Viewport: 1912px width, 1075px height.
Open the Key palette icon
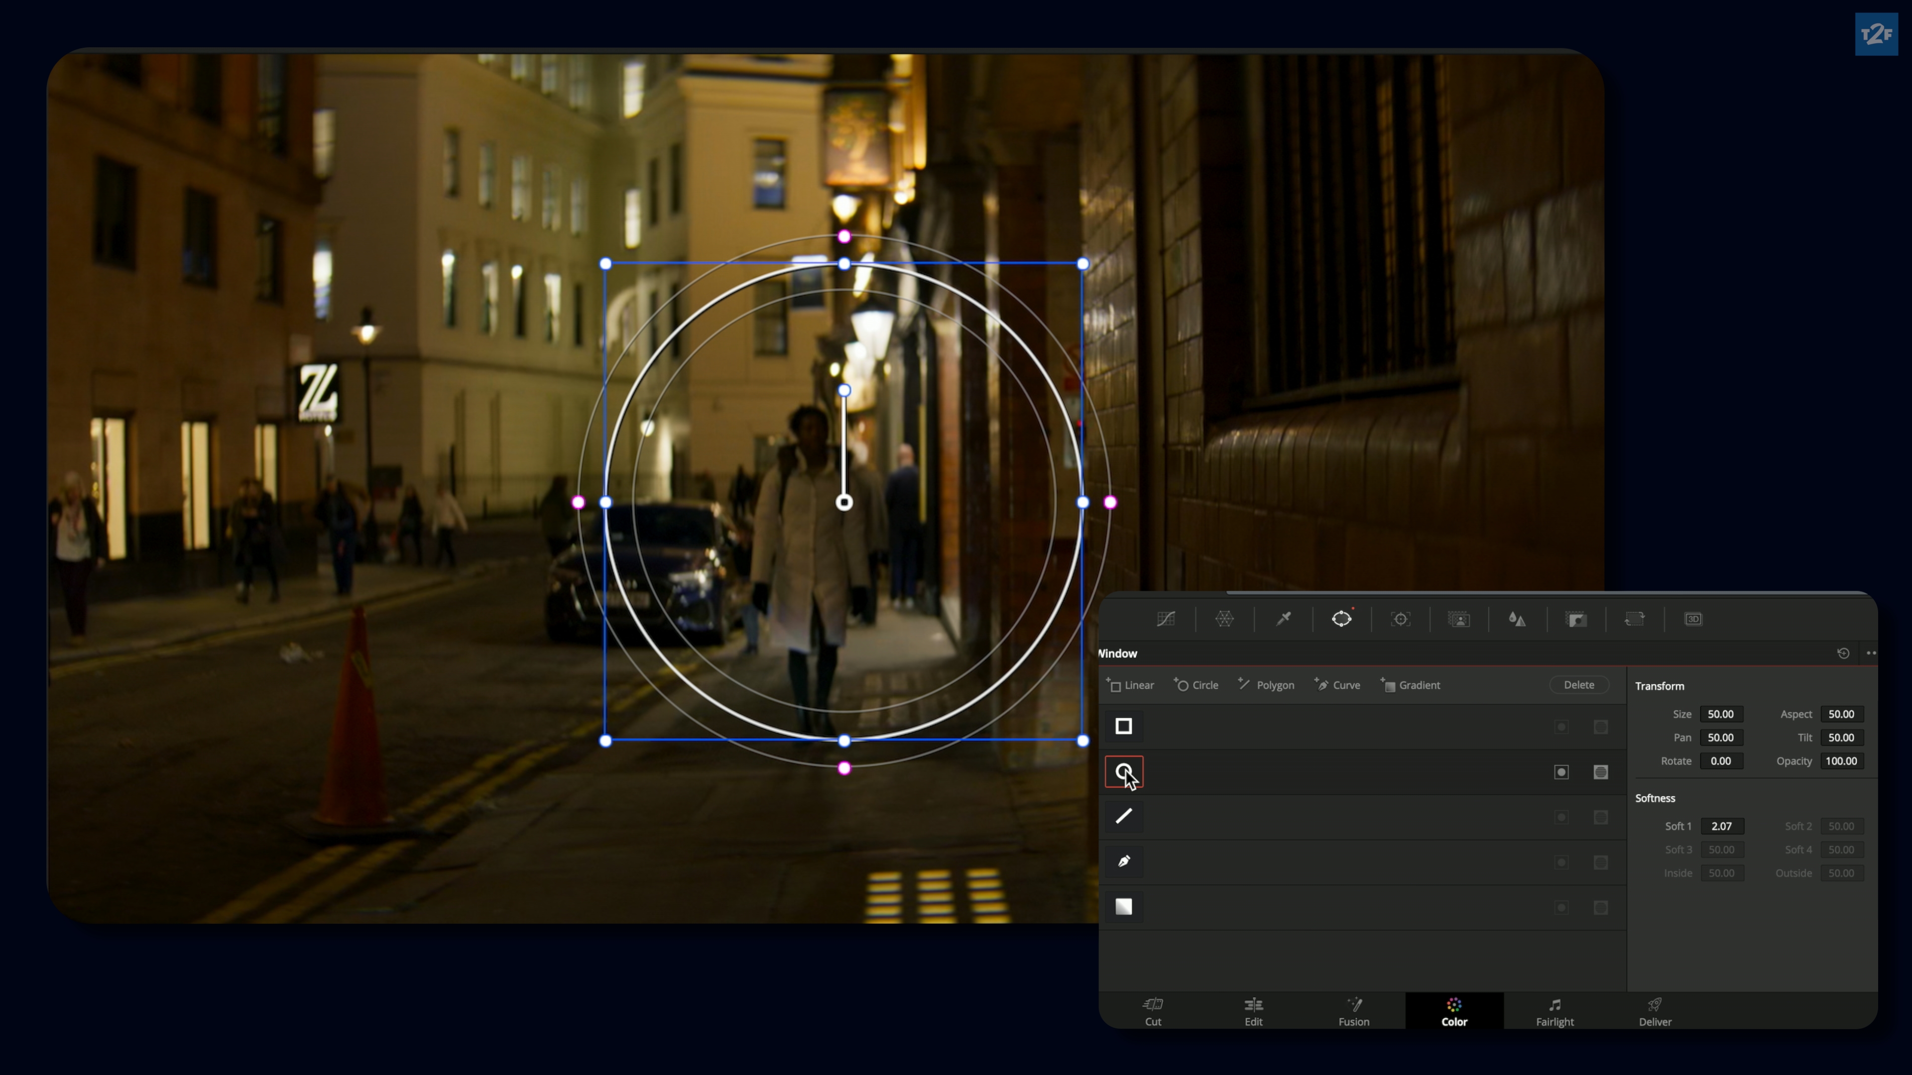(1576, 619)
